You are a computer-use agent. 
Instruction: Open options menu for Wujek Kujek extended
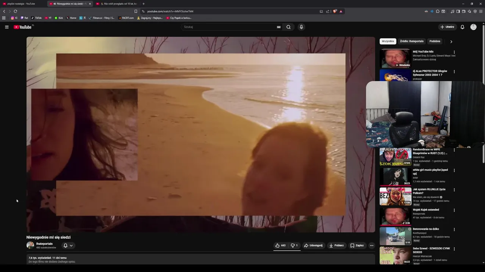pos(454,210)
